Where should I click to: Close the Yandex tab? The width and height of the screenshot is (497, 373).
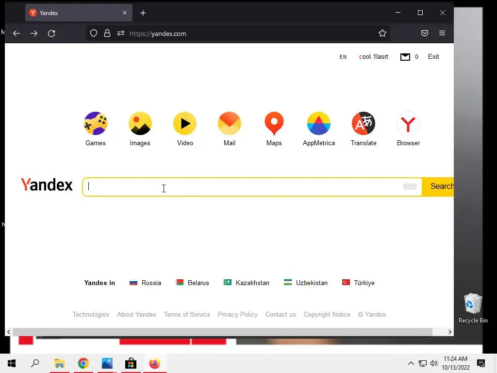pos(125,13)
